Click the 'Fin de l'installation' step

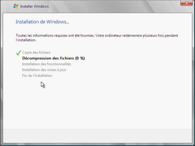click(37, 76)
